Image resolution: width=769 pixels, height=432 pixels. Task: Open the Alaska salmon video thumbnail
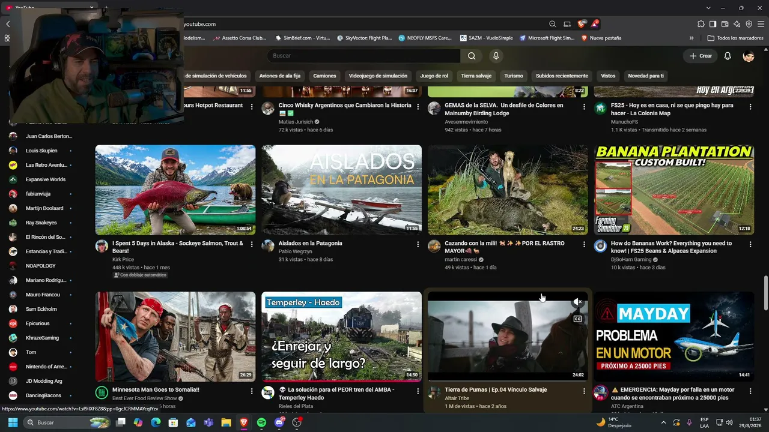click(x=175, y=190)
